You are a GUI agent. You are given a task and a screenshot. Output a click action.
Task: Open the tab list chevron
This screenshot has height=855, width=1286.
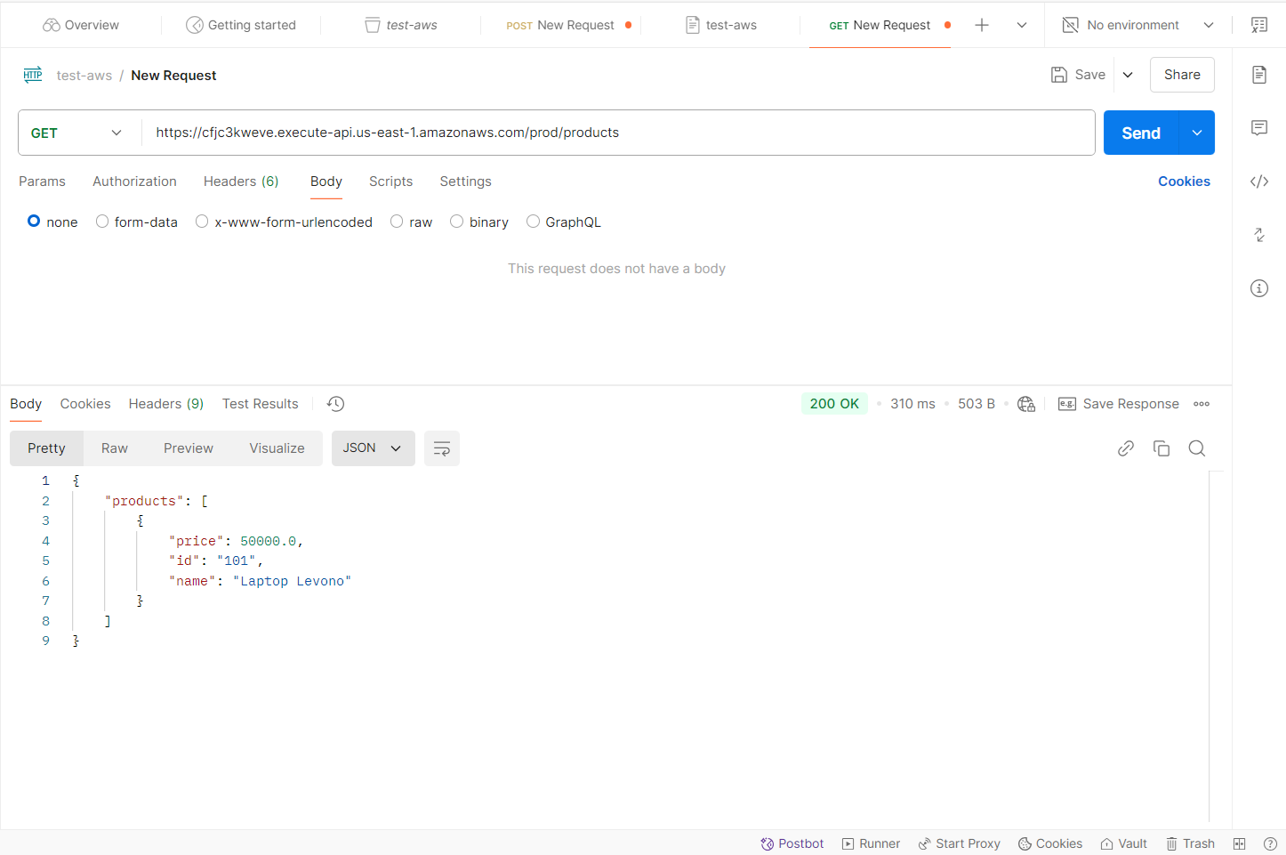[1022, 25]
